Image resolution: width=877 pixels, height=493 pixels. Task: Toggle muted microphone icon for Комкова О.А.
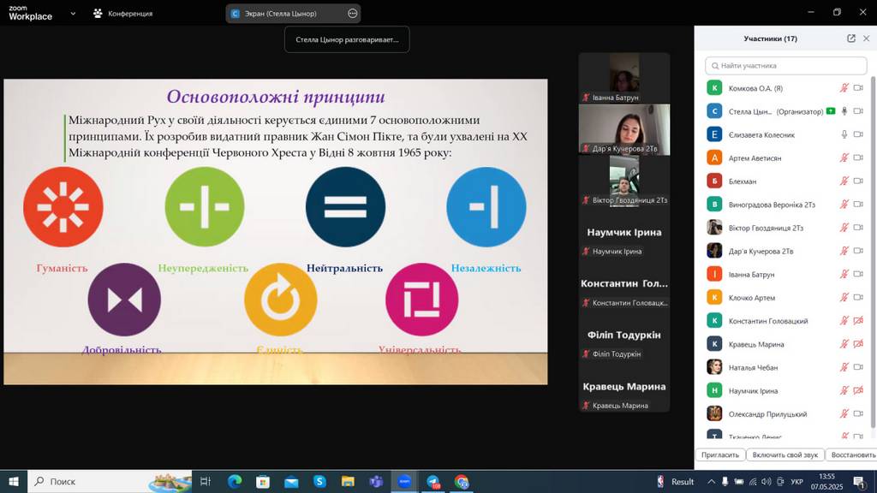click(844, 88)
